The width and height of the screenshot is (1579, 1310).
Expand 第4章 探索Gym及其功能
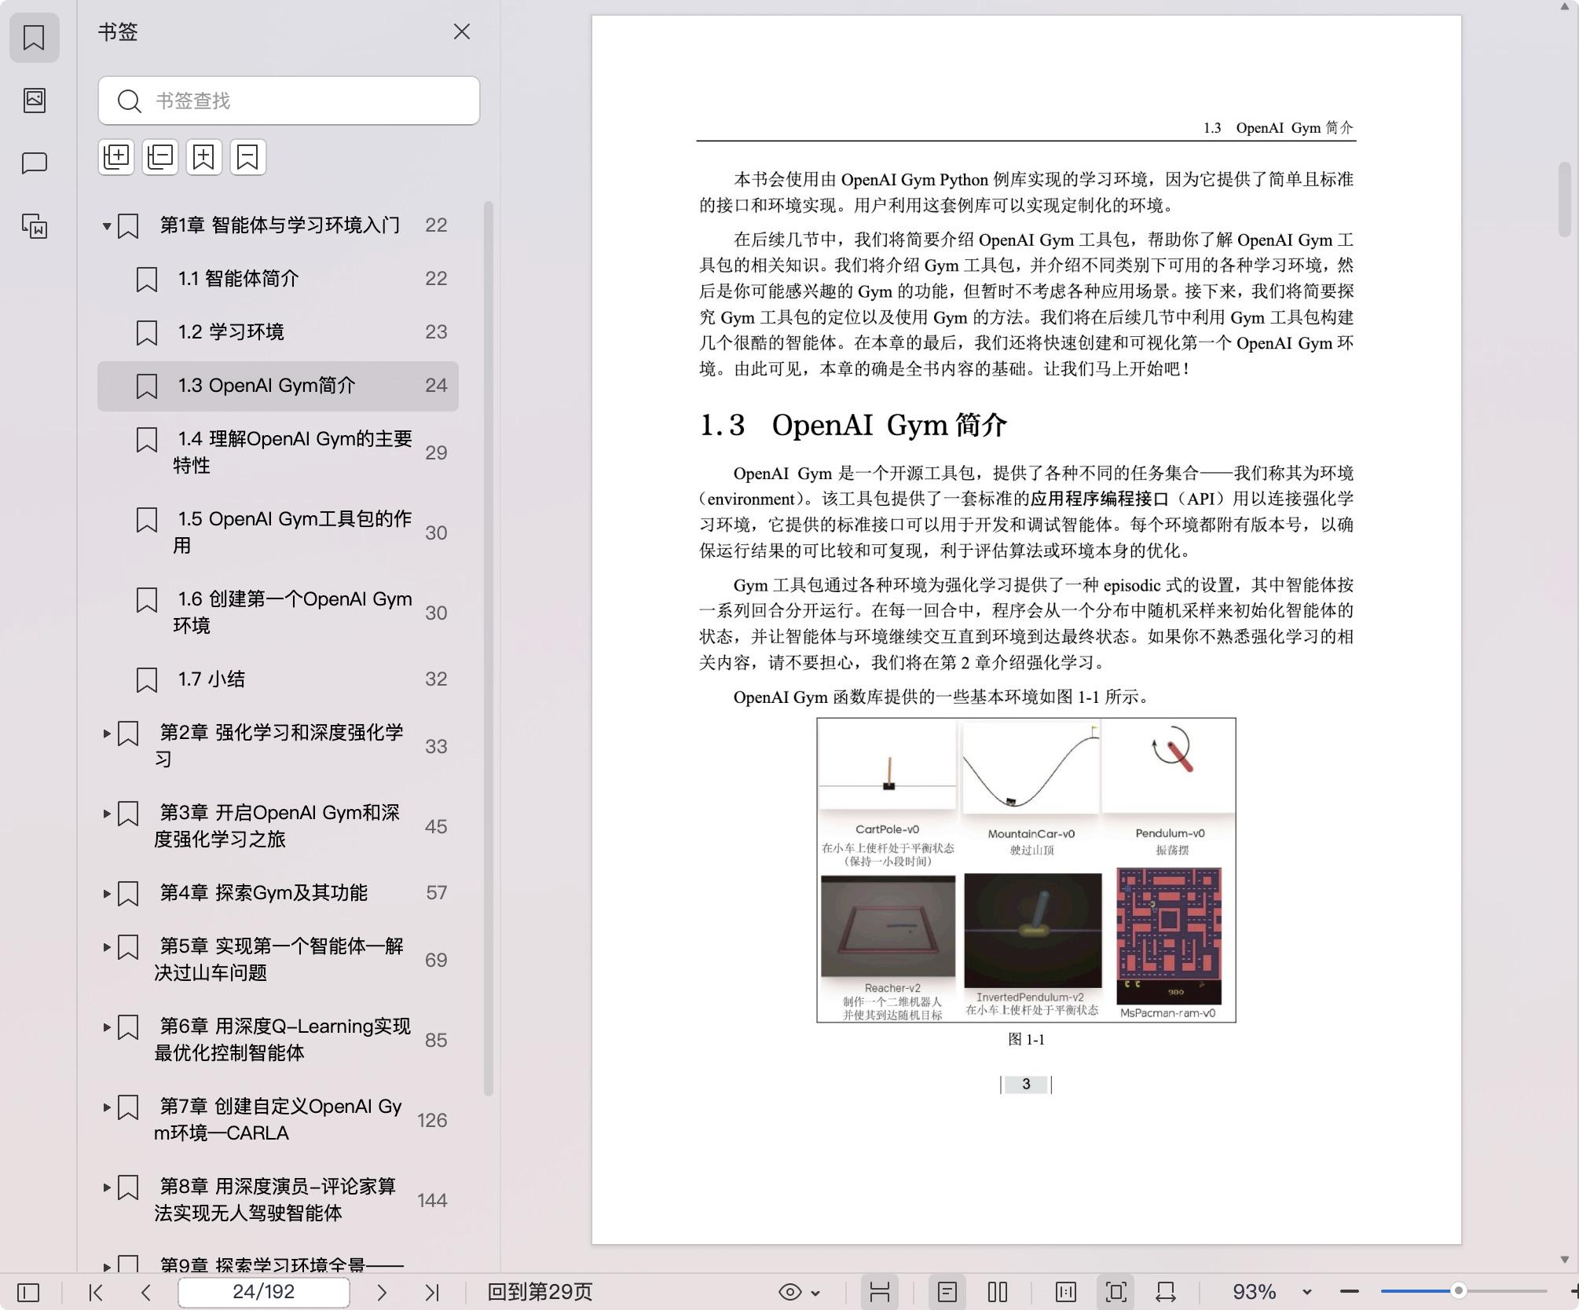[x=106, y=894]
